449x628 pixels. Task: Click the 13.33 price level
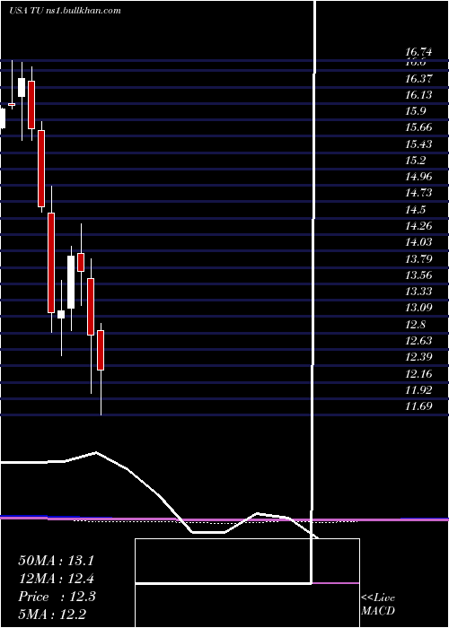(x=418, y=292)
